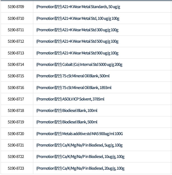This screenshot has height=175, width=172.
Task: Click part number 5190-8723
Action: [16, 168]
